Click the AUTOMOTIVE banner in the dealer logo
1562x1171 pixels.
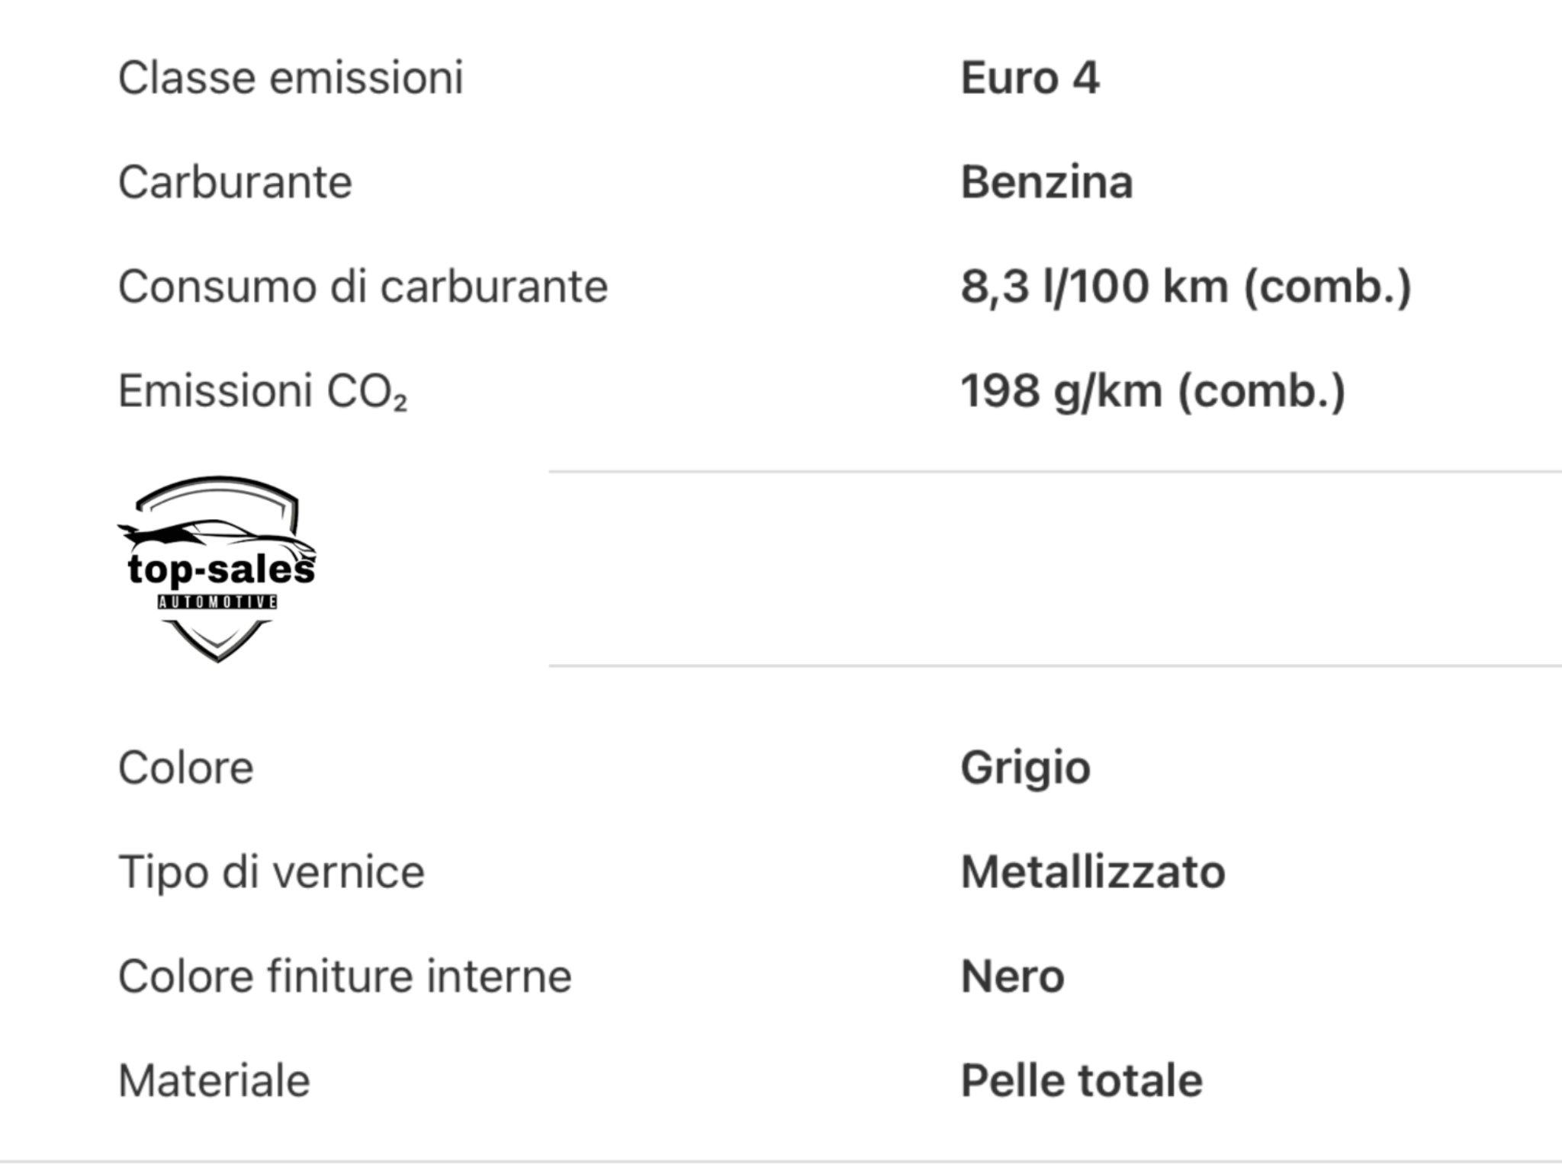[x=217, y=602]
